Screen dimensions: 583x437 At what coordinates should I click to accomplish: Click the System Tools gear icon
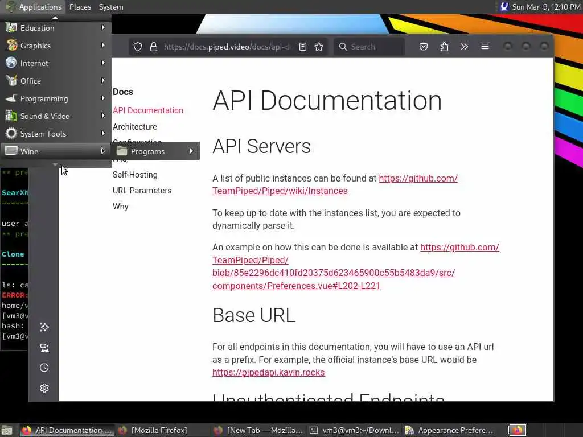coord(11,133)
